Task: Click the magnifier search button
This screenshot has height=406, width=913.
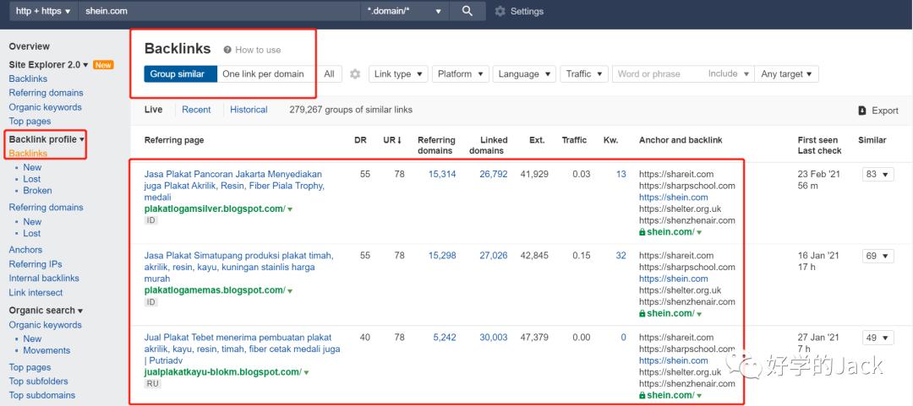Action: [467, 11]
